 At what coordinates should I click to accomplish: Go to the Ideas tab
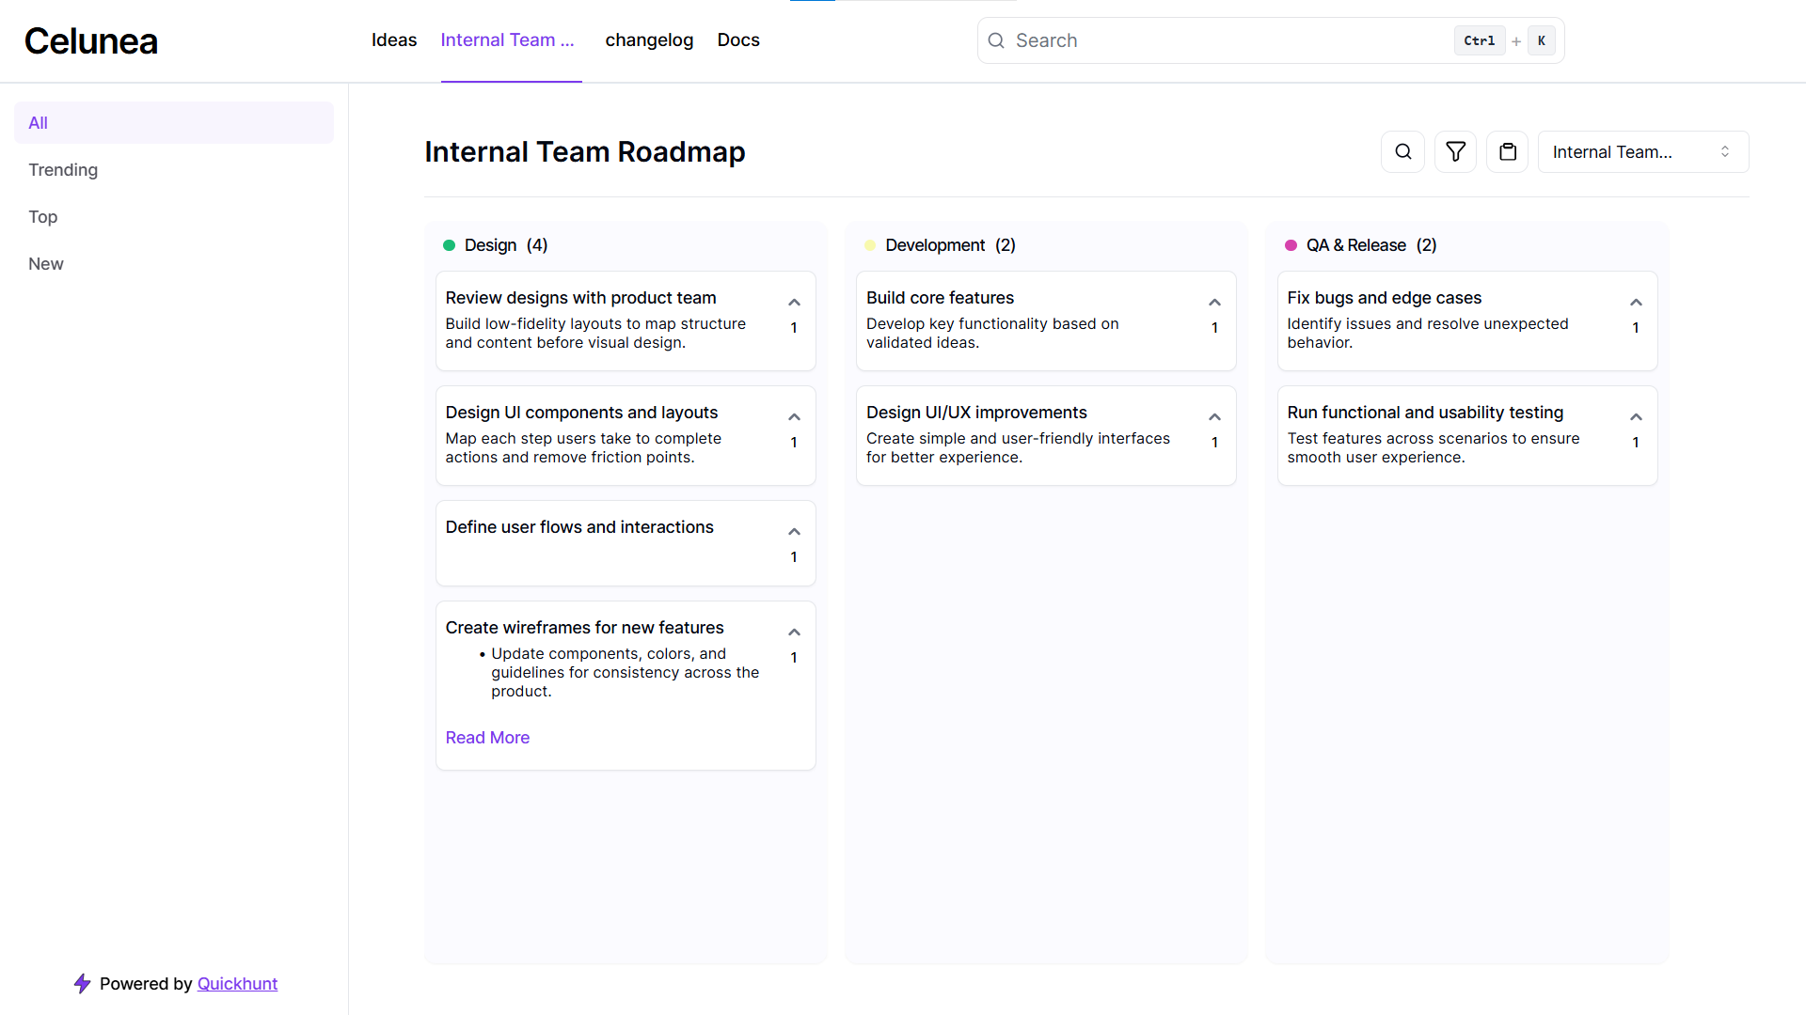coord(394,40)
